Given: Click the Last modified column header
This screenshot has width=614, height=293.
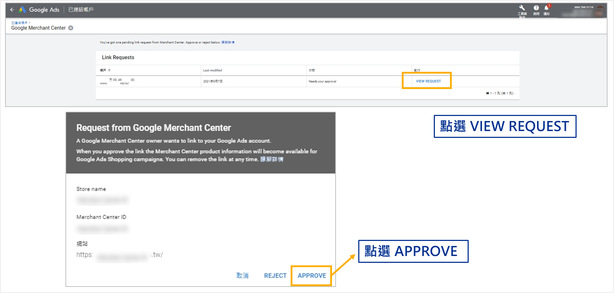Looking at the screenshot, I should click(213, 70).
